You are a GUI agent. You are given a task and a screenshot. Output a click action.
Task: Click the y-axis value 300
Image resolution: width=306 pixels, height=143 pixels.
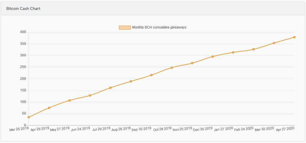pos(23,55)
